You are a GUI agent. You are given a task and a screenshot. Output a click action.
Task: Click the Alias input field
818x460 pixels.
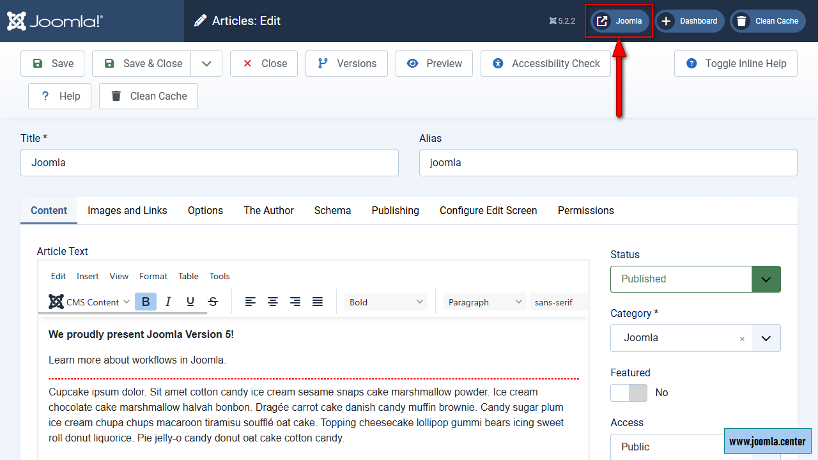coord(608,163)
